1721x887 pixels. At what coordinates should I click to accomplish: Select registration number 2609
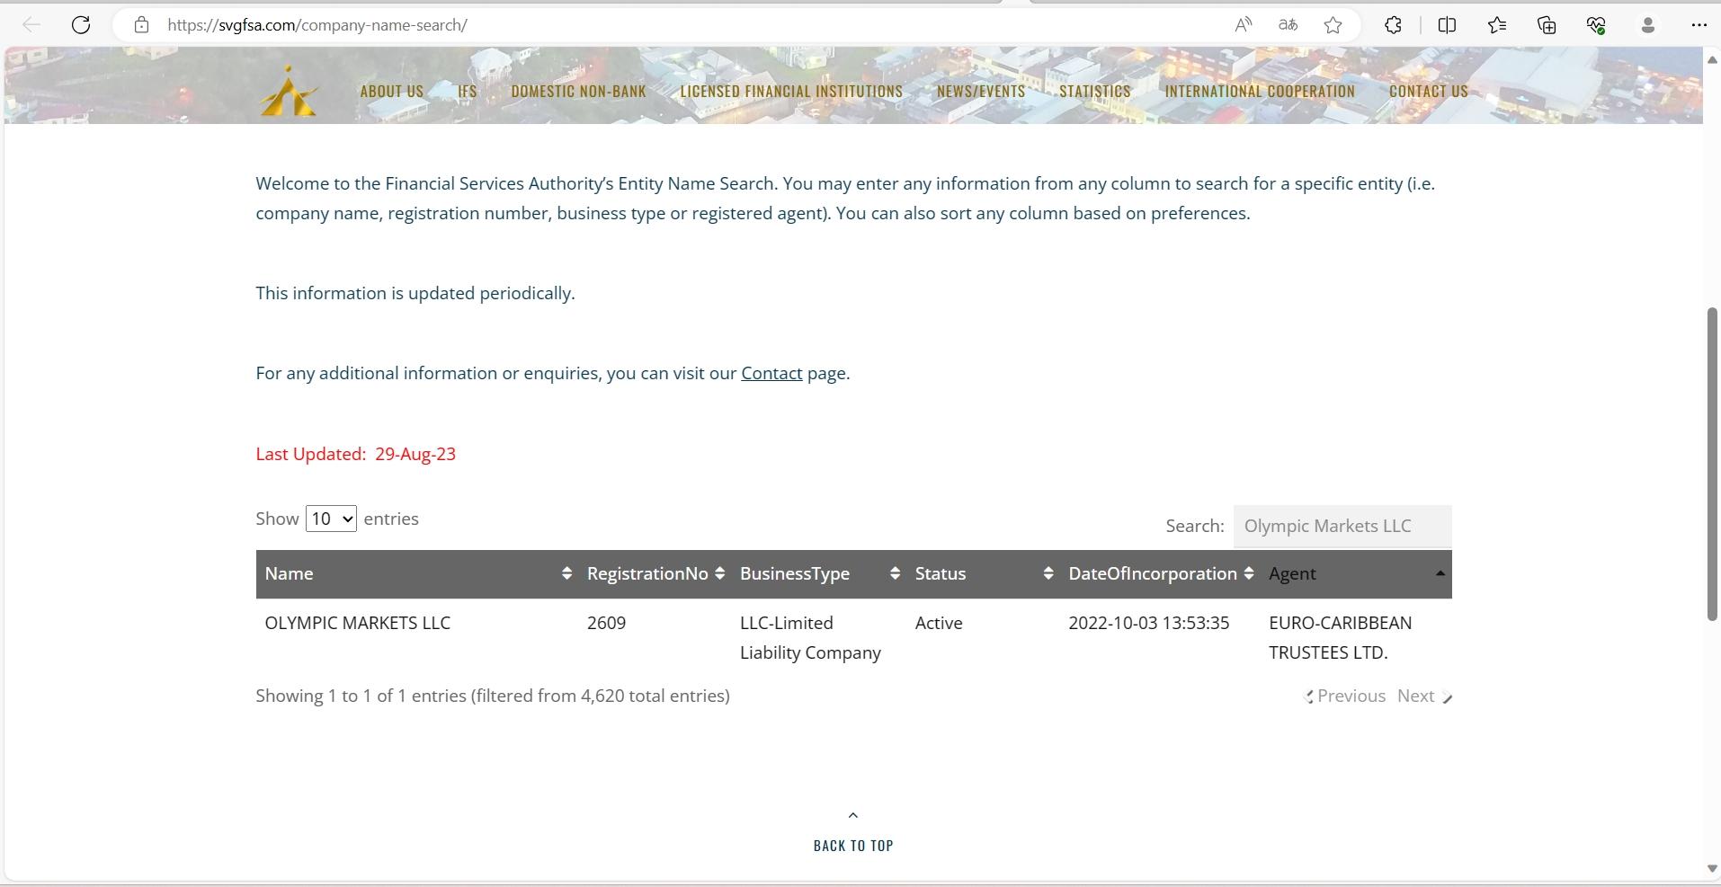tap(607, 623)
